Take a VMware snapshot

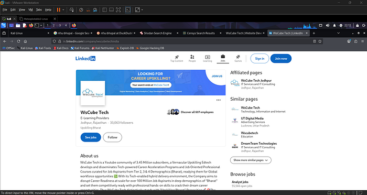pyautogui.click(x=81, y=10)
